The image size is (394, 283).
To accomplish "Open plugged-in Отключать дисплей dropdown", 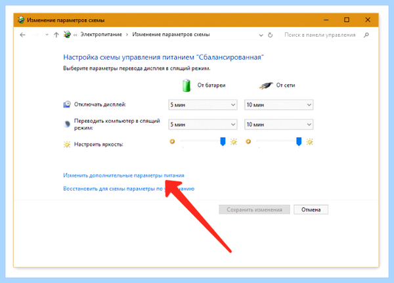I will click(278, 104).
